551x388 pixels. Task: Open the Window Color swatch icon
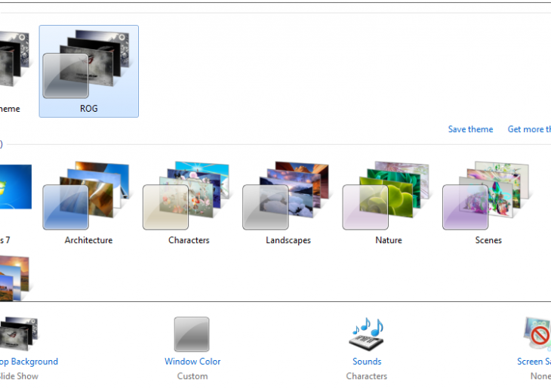[192, 334]
